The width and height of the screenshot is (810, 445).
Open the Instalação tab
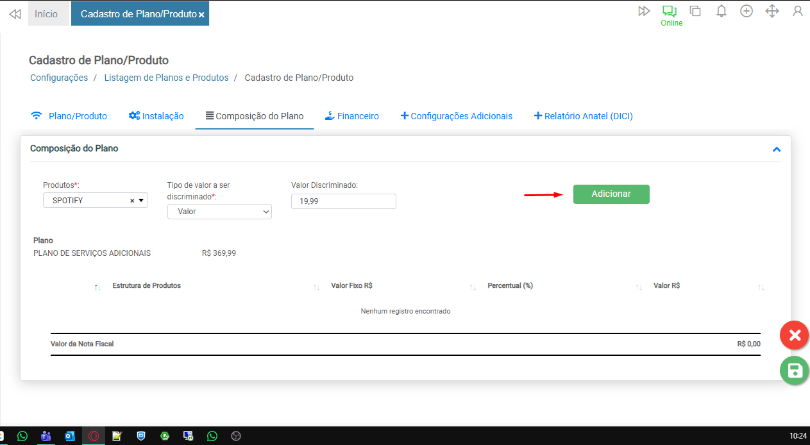(x=156, y=116)
